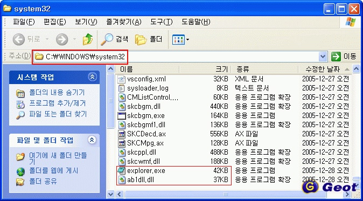
Task: Open the 즐겨찾기(A) menu
Action: pyautogui.click(x=124, y=22)
